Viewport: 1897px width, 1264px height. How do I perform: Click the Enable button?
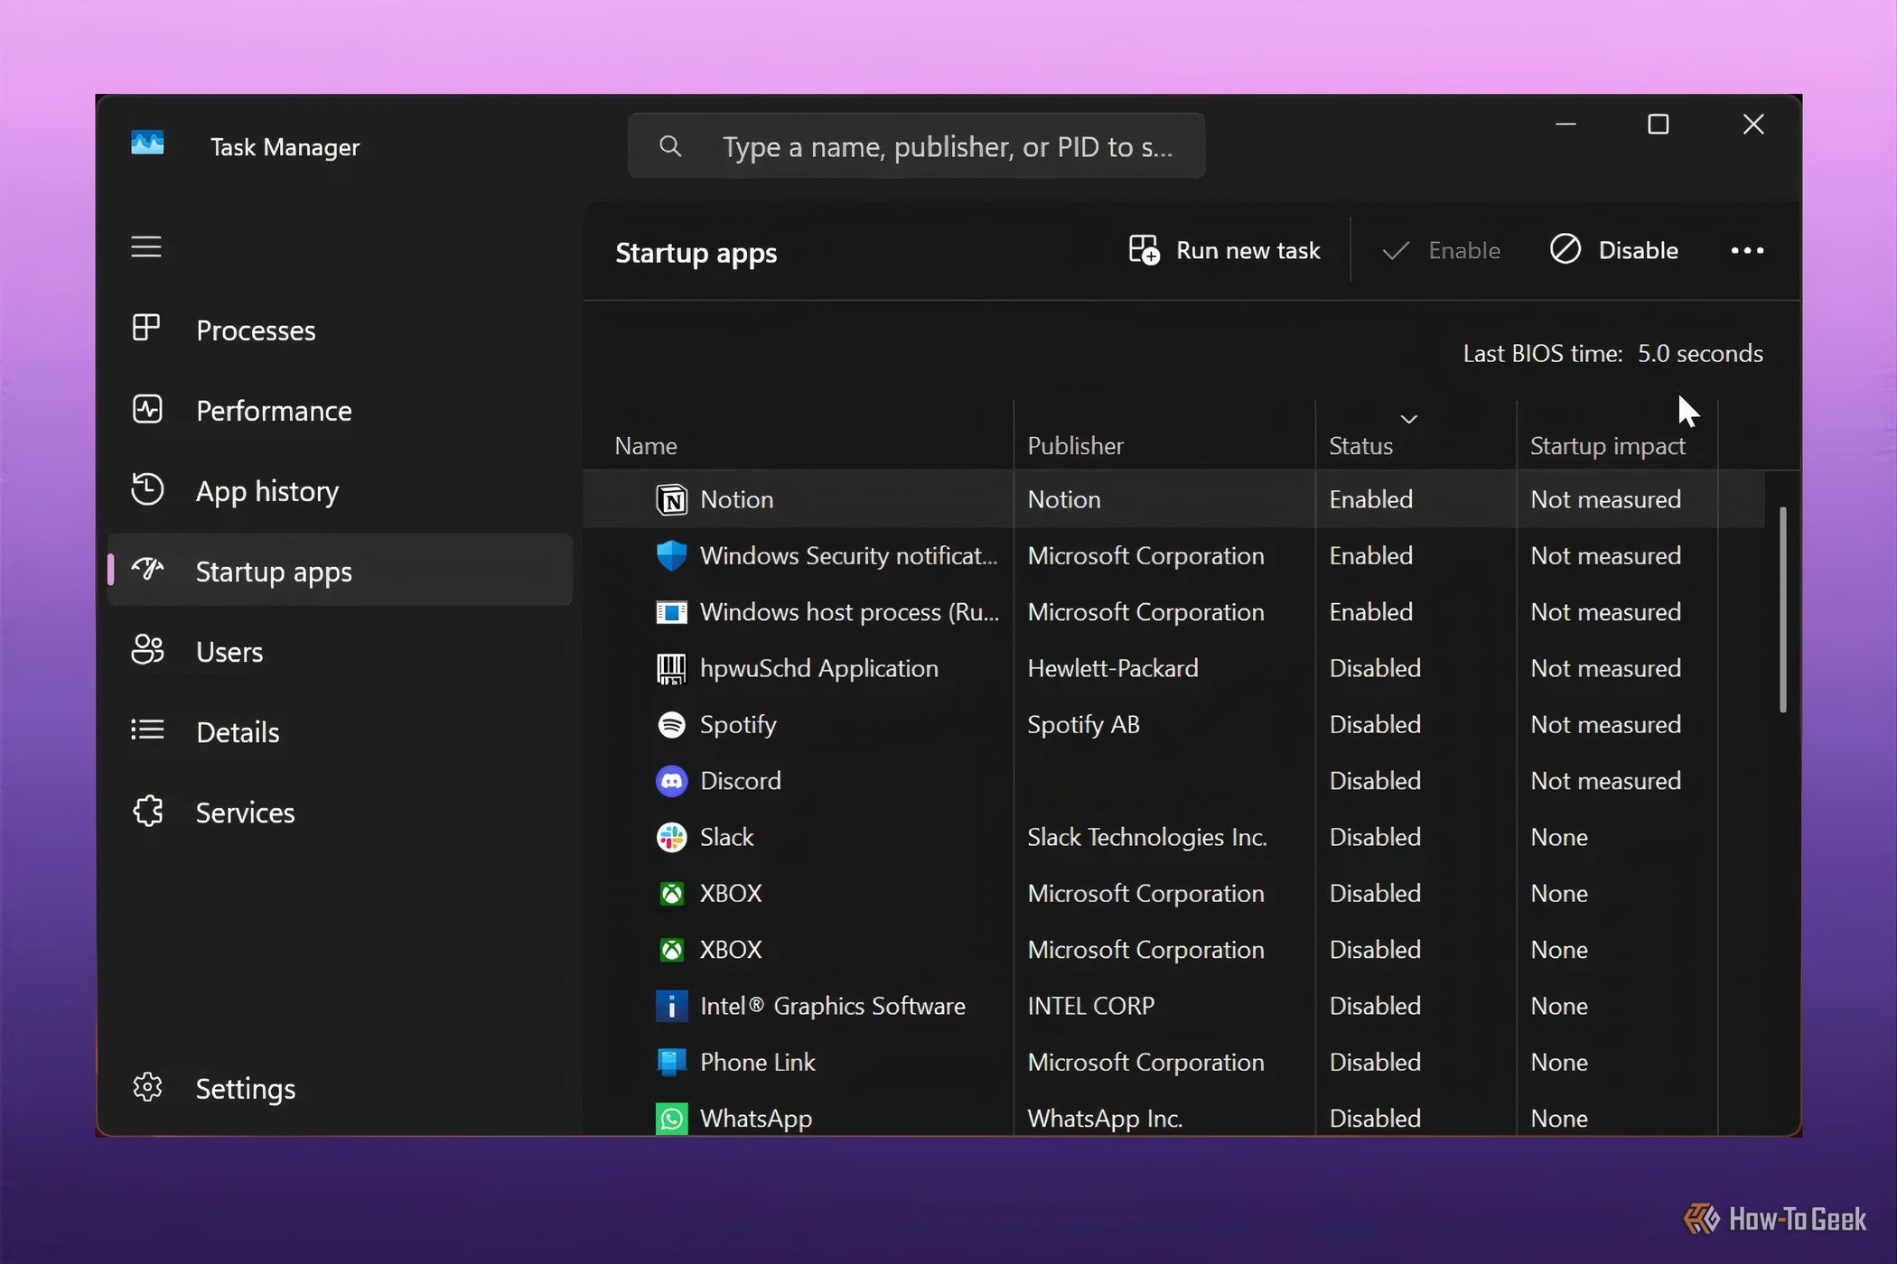click(x=1441, y=250)
